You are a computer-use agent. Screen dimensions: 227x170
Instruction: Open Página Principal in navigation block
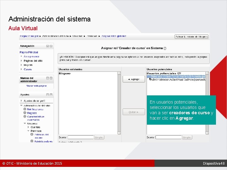click(29, 52)
